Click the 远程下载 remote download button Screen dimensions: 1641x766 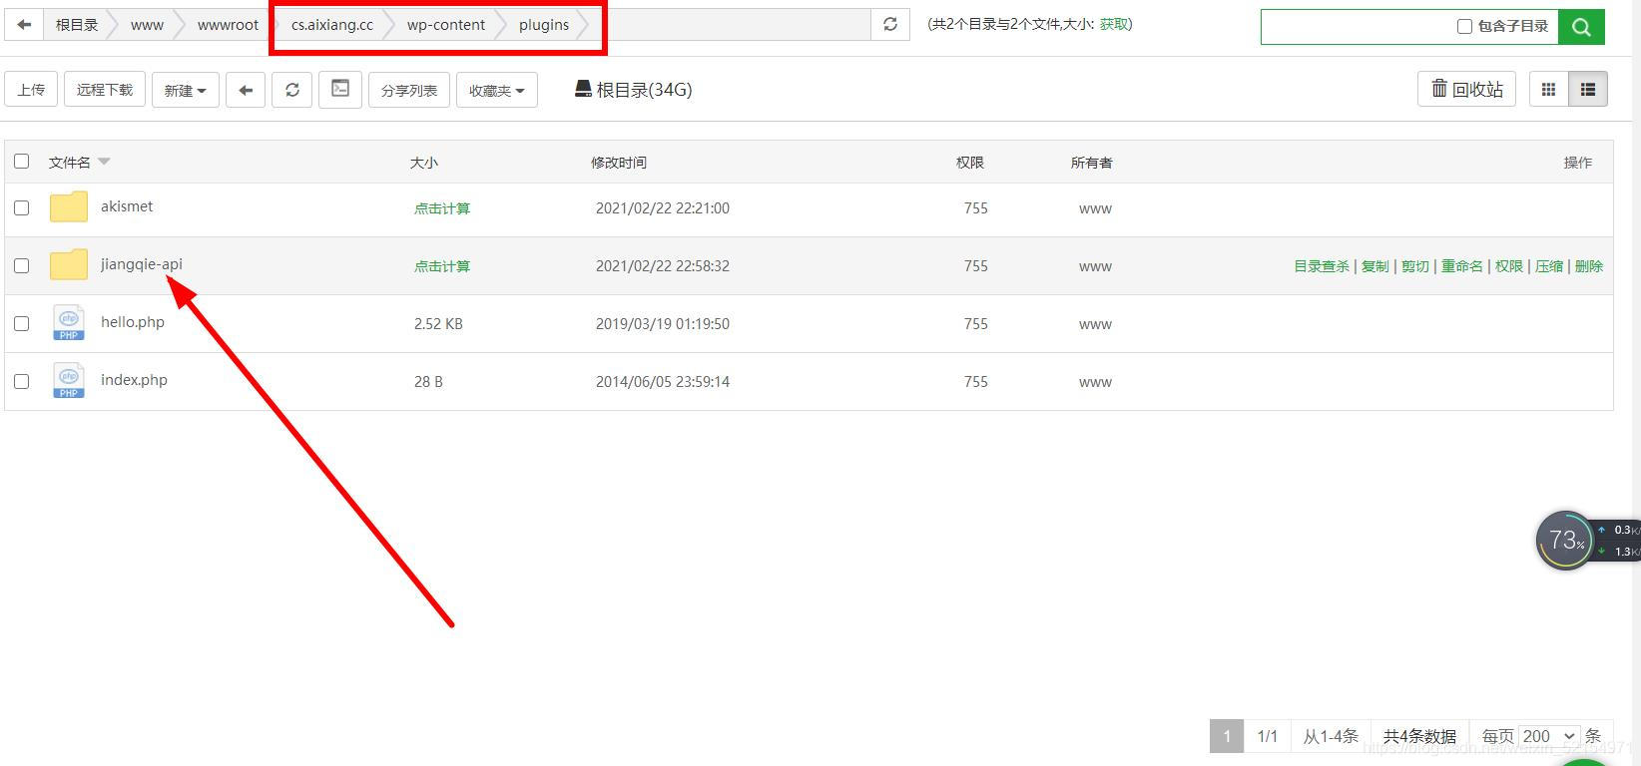point(105,90)
